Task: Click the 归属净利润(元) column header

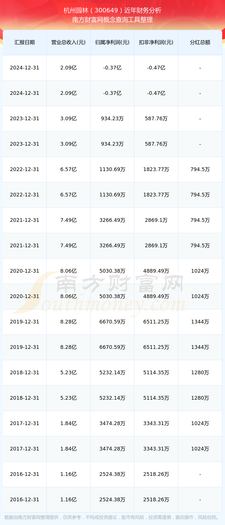Action: click(112, 42)
